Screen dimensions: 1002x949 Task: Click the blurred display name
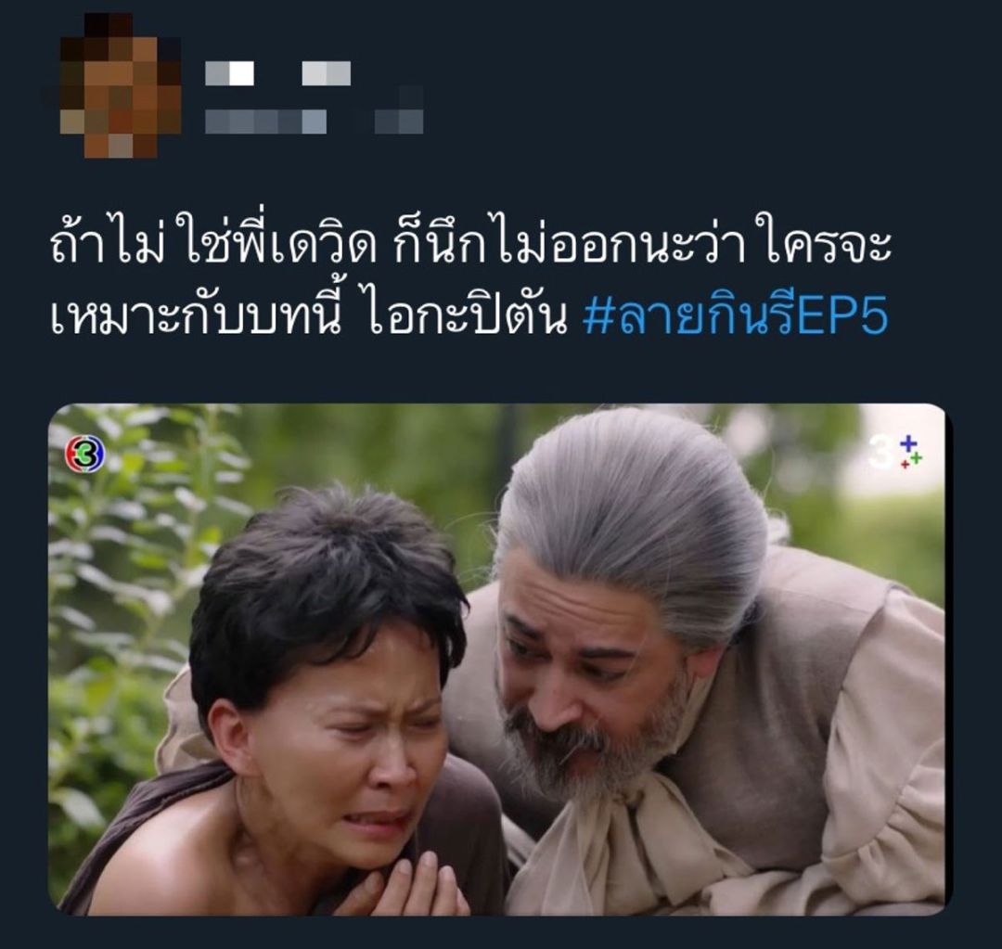229,73
